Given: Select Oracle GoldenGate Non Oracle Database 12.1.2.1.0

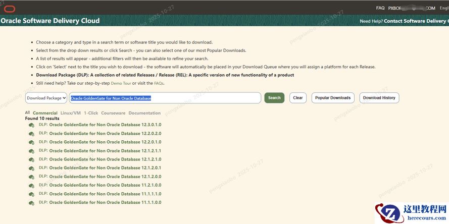Looking at the screenshot, I should click(x=105, y=159).
